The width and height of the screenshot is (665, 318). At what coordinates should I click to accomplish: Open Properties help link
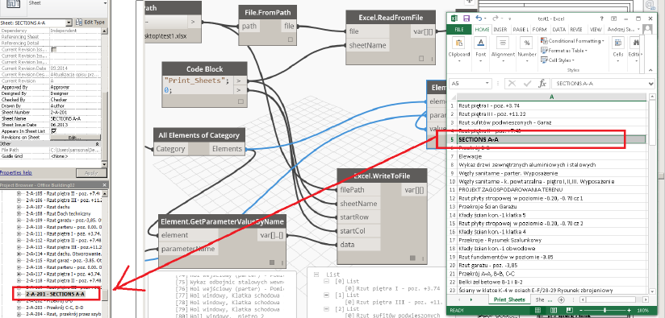pos(15,172)
